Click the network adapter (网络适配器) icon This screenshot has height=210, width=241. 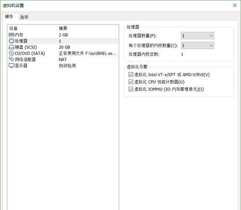(12, 59)
